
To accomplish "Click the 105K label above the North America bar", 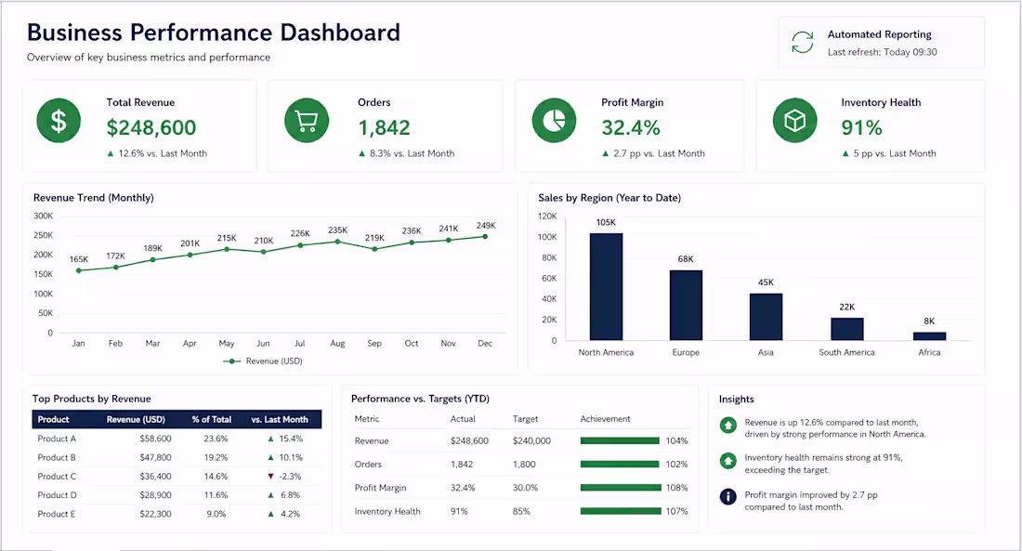I will (x=606, y=222).
